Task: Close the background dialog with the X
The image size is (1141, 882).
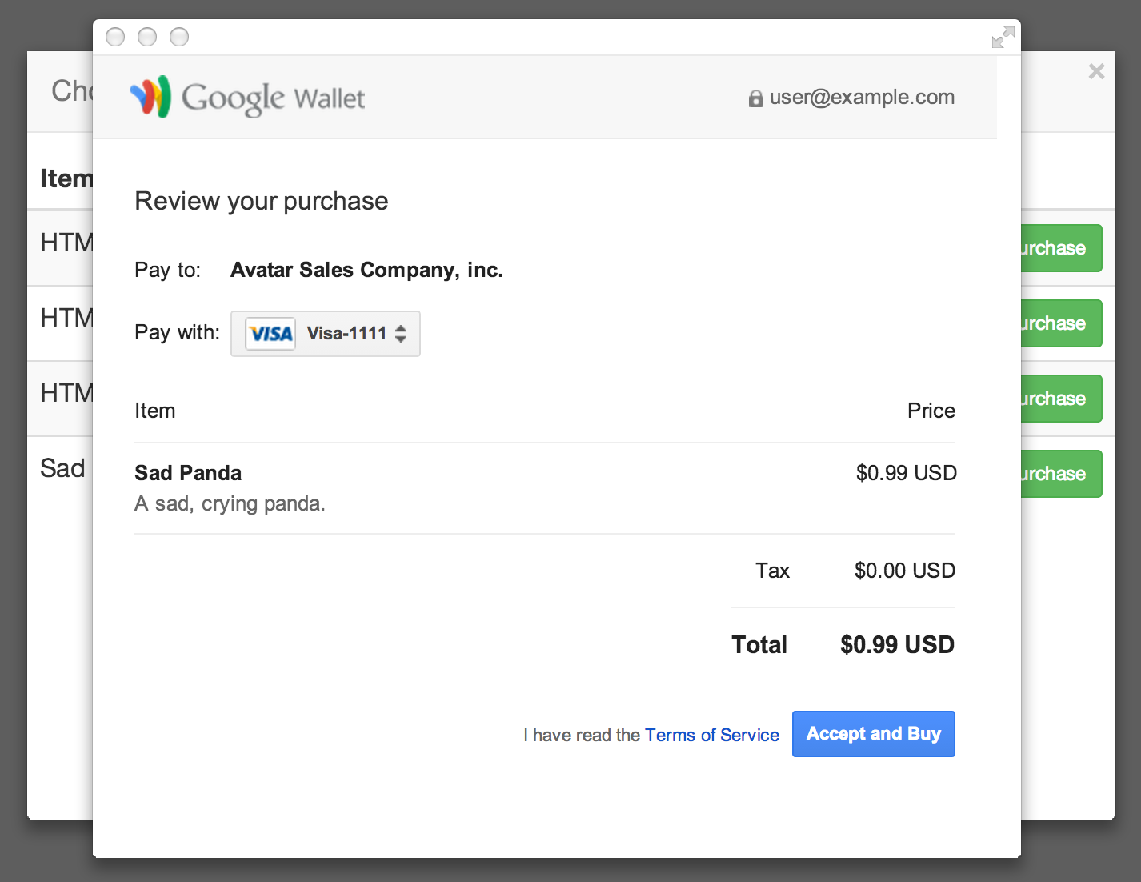Action: 1096,72
